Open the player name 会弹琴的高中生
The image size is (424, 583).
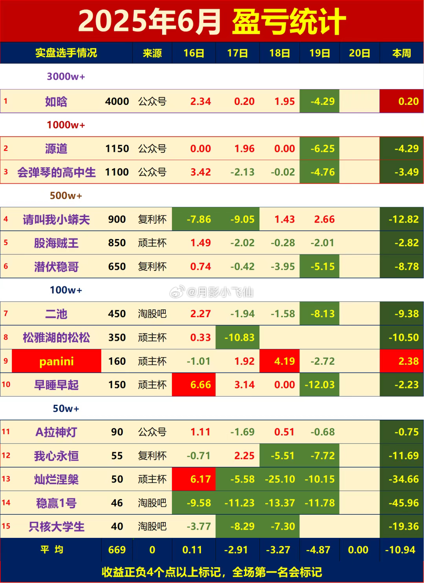(x=57, y=172)
